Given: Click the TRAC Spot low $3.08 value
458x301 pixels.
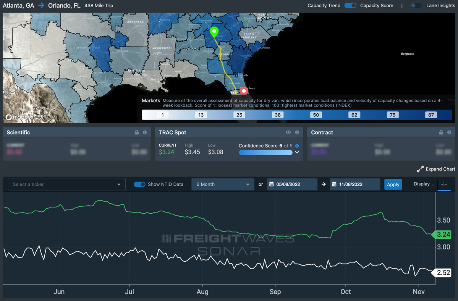Looking at the screenshot, I should pyautogui.click(x=215, y=152).
